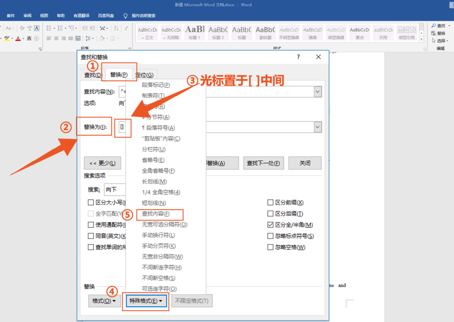The height and width of the screenshot is (322, 454).
Task: Toggle the 使用通配符 checkbox
Action: coord(91,225)
